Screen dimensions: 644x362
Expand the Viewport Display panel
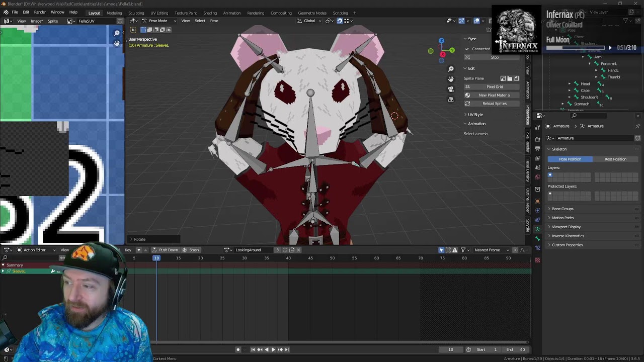pyautogui.click(x=566, y=227)
